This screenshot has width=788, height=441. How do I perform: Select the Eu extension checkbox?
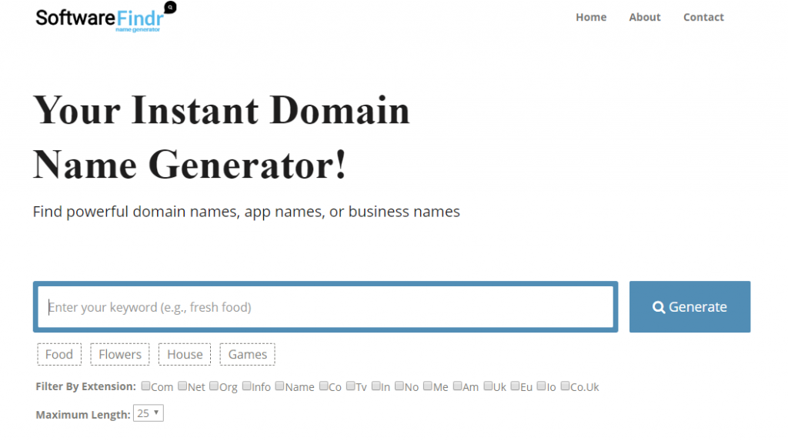[515, 386]
